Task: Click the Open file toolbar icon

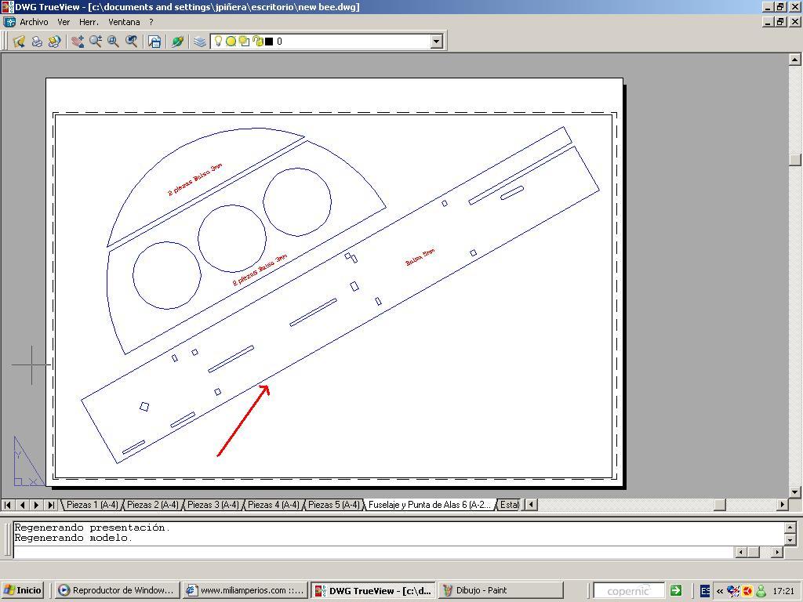Action: pyautogui.click(x=19, y=42)
